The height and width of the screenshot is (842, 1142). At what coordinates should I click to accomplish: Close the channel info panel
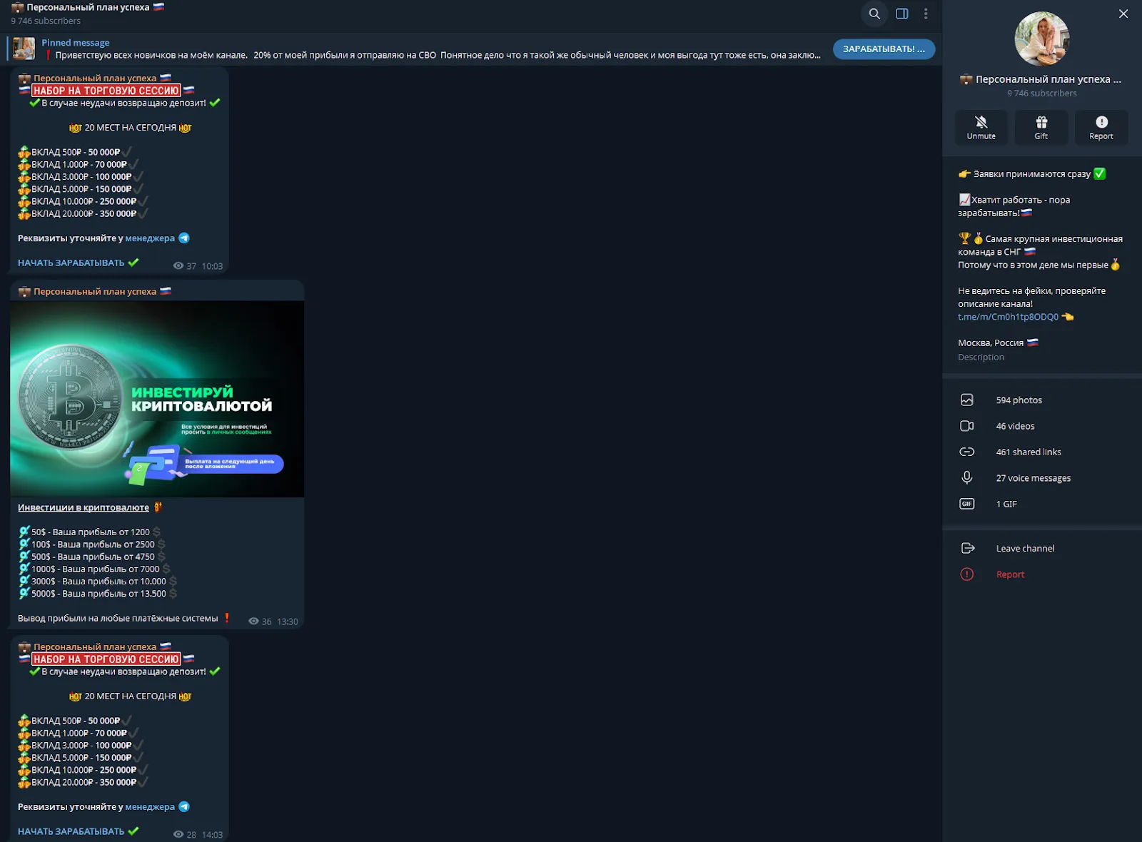[x=1123, y=14]
